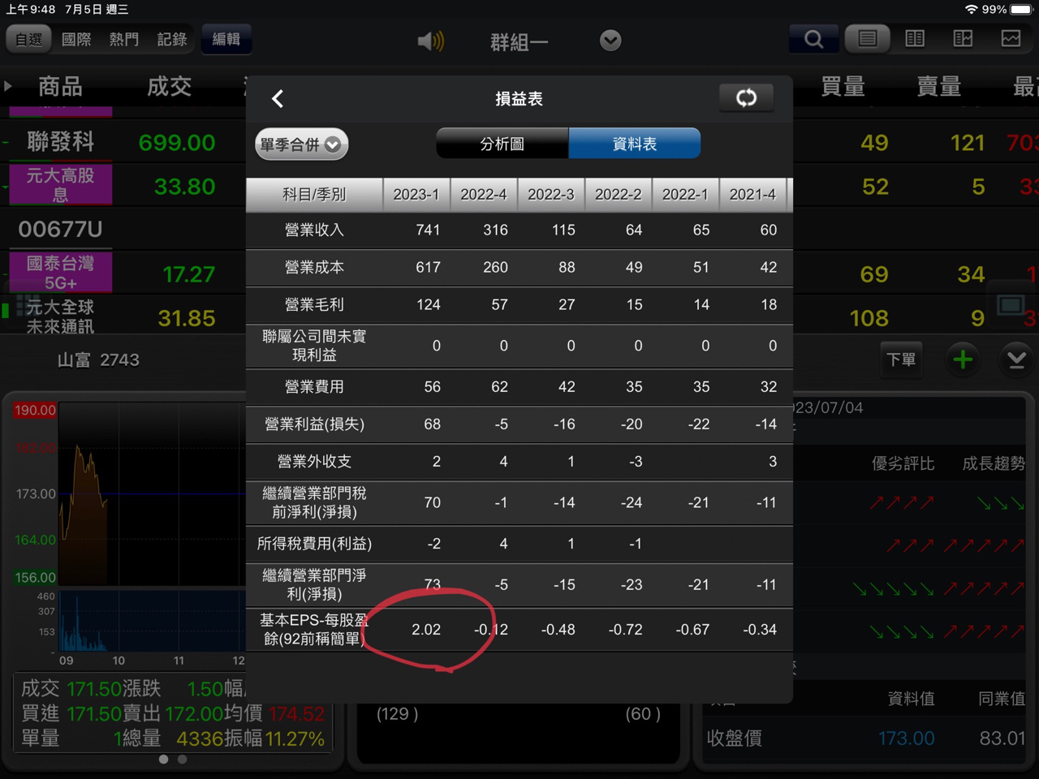
Task: Tap the 編輯 edit button
Action: click(226, 39)
